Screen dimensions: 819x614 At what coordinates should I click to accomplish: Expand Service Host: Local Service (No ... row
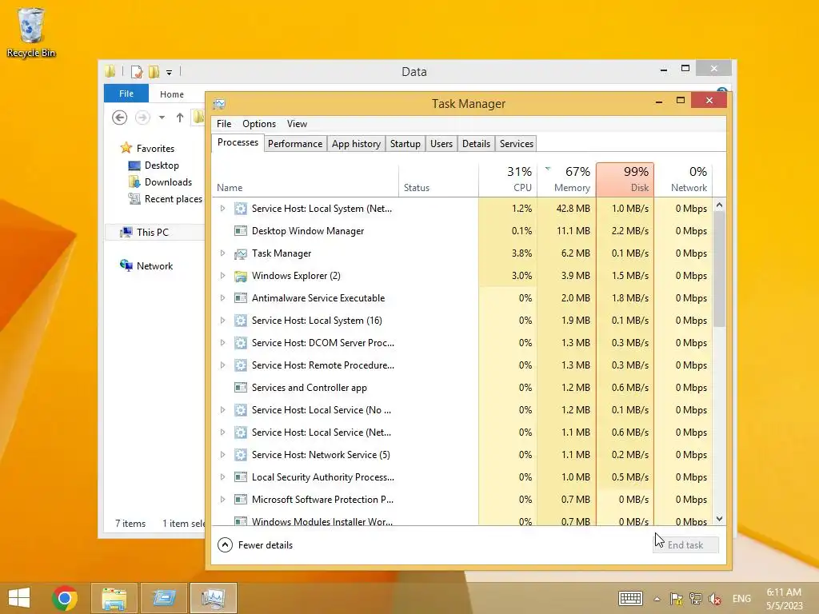[222, 410]
